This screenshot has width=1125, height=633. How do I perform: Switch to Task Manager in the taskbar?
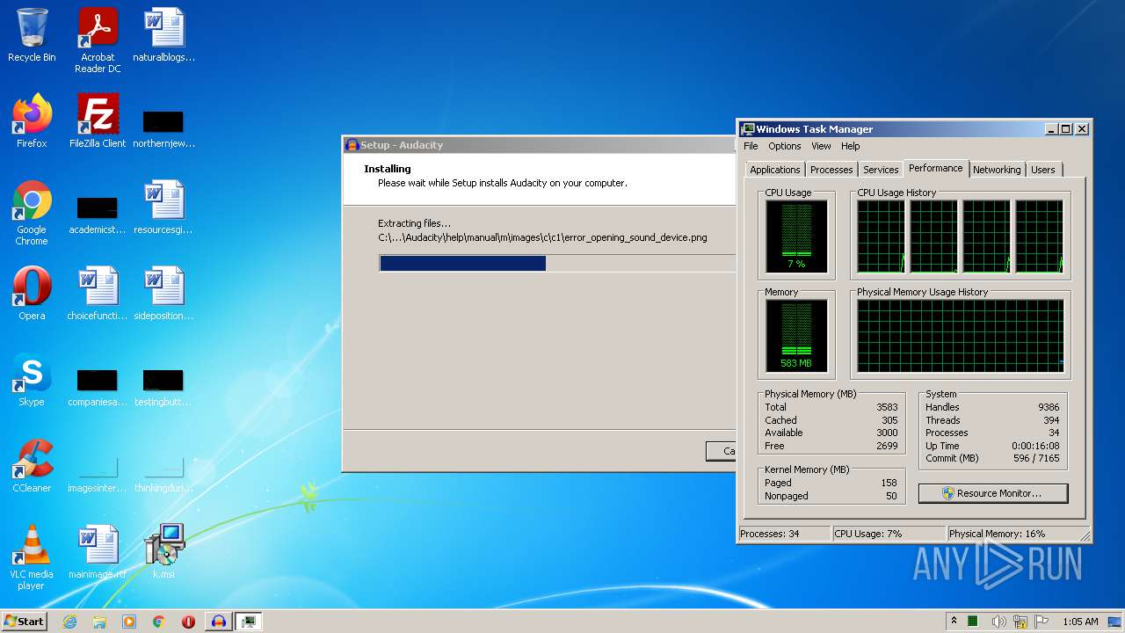click(249, 622)
